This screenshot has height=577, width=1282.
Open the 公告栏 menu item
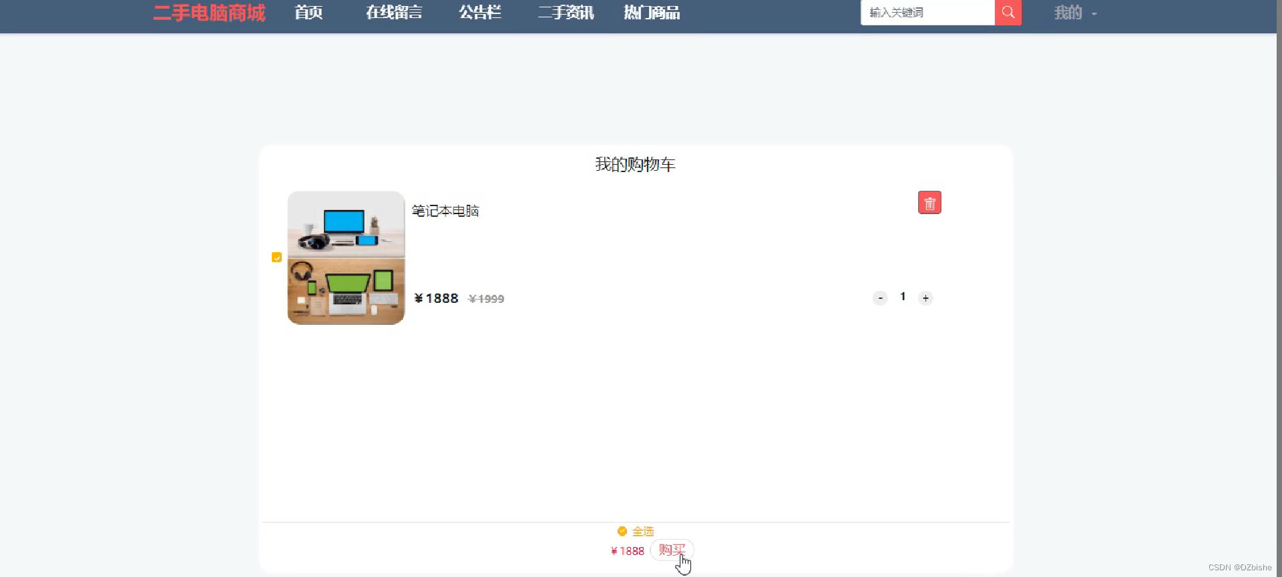pyautogui.click(x=480, y=13)
